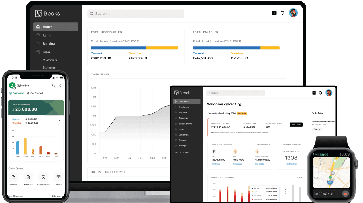Image resolution: width=363 pixels, height=203 pixels.
Task: Click the Payroll notifications bell icon
Action: 320,93
